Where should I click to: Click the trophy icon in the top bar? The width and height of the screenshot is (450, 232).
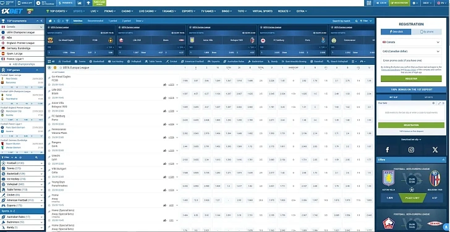(88, 3)
